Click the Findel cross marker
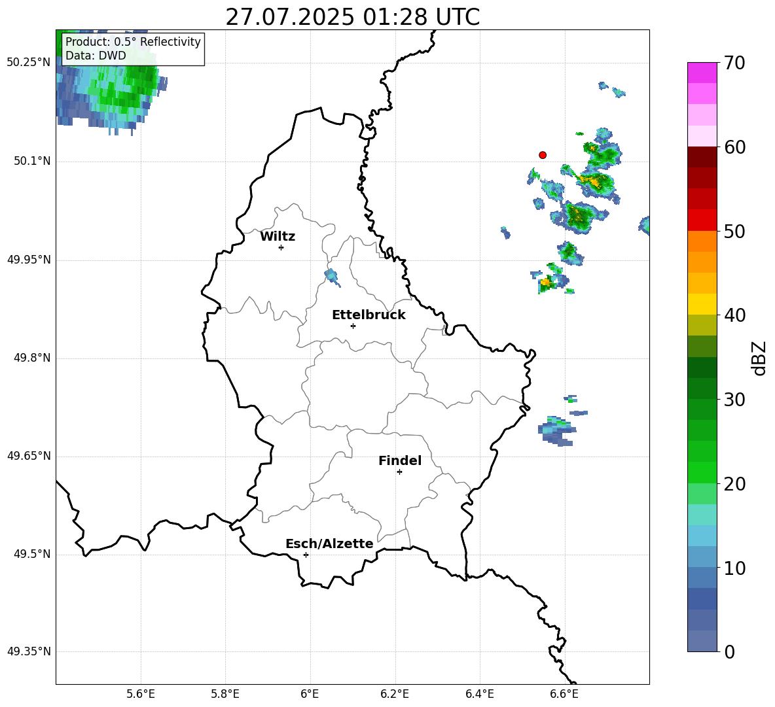 tap(399, 472)
